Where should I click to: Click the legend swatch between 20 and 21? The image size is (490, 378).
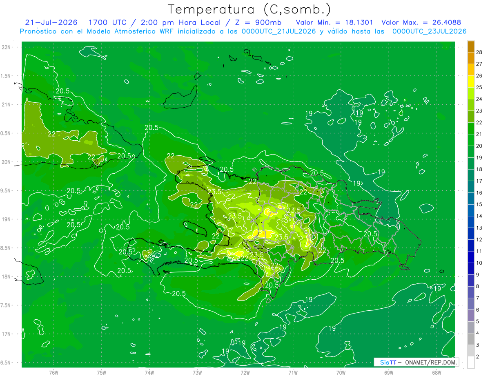point(471,140)
